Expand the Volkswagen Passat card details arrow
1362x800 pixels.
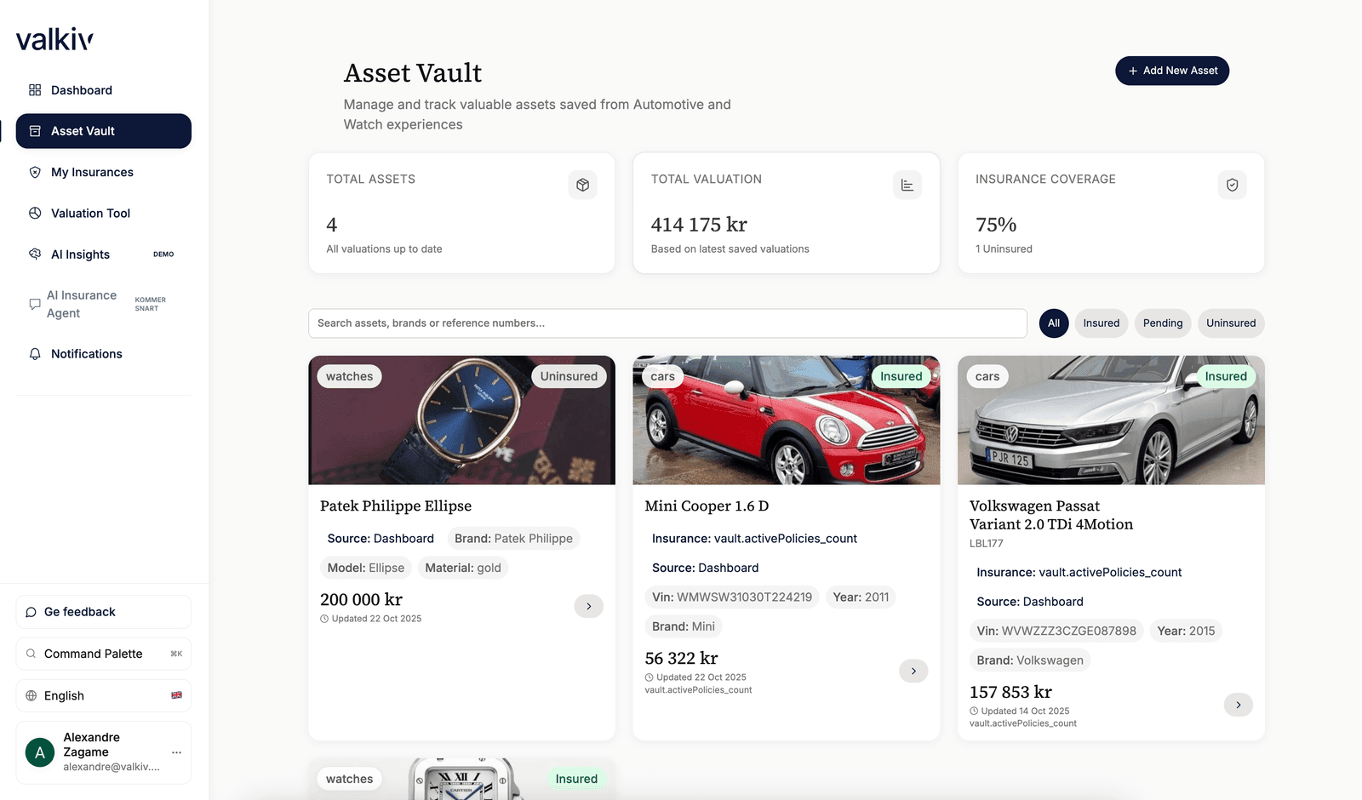[x=1239, y=705]
